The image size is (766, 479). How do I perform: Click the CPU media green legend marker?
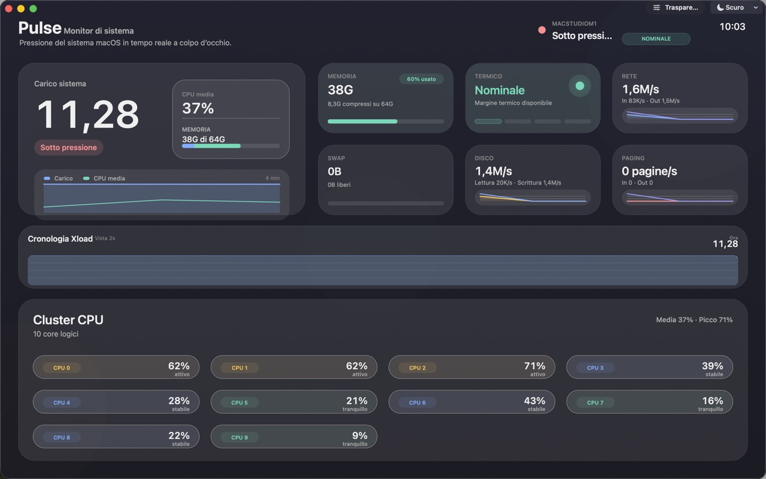86,178
